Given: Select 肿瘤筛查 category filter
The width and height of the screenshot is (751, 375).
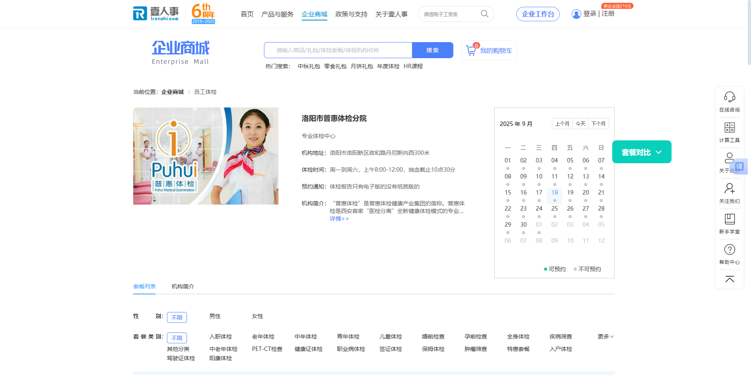Looking at the screenshot, I should click(x=476, y=349).
